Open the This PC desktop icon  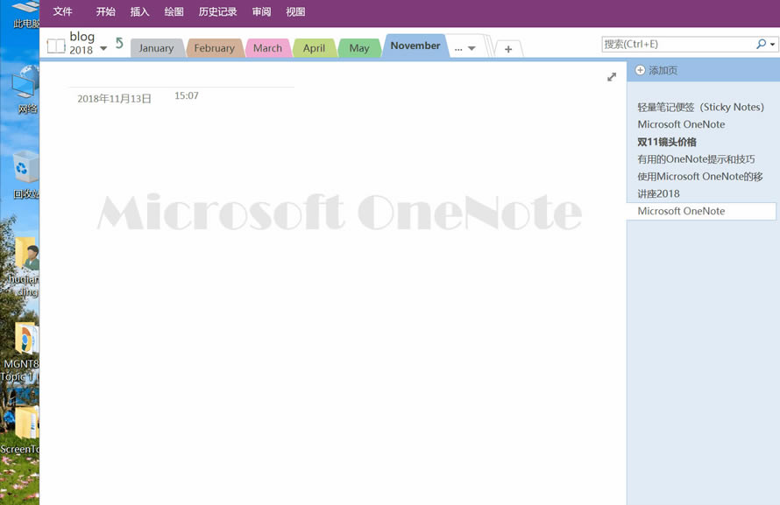point(25,15)
